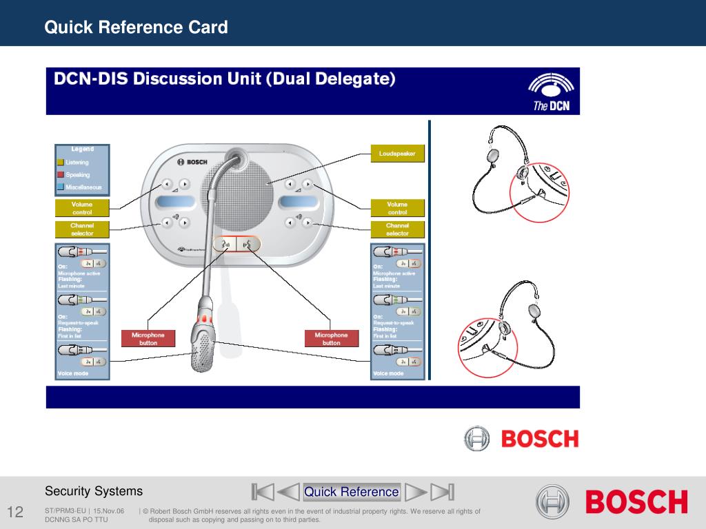Click the right panel Voice mode text

(x=389, y=373)
